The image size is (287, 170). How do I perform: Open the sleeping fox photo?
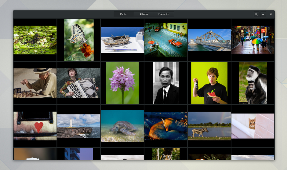166,126
